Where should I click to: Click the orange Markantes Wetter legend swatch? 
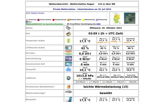coord(68,20)
